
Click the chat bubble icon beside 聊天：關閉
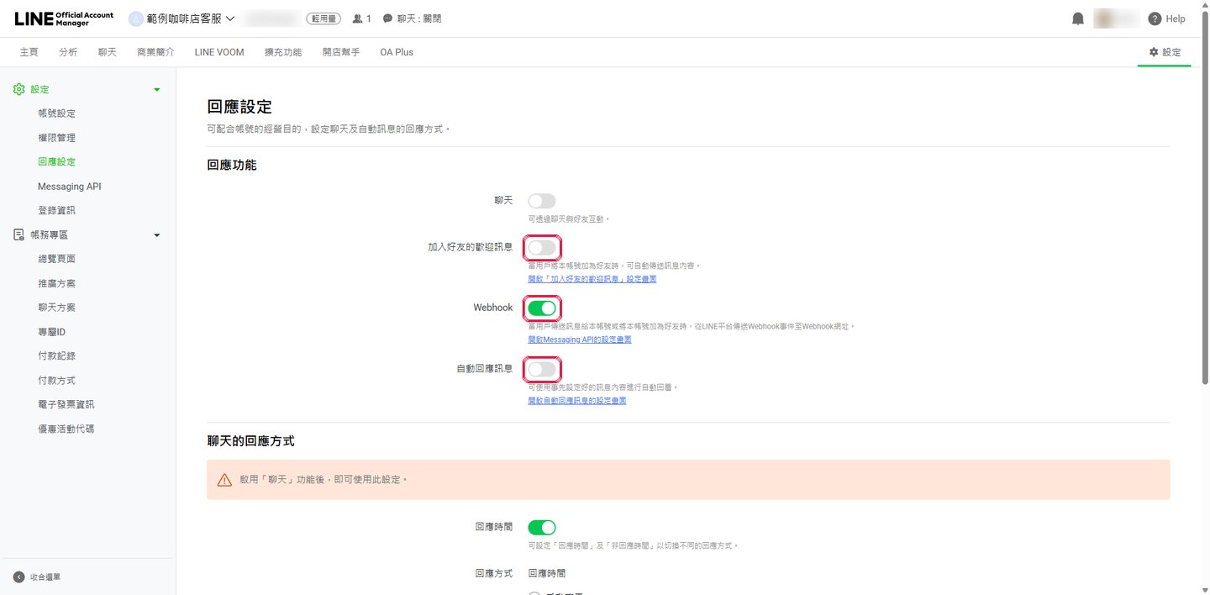[387, 18]
